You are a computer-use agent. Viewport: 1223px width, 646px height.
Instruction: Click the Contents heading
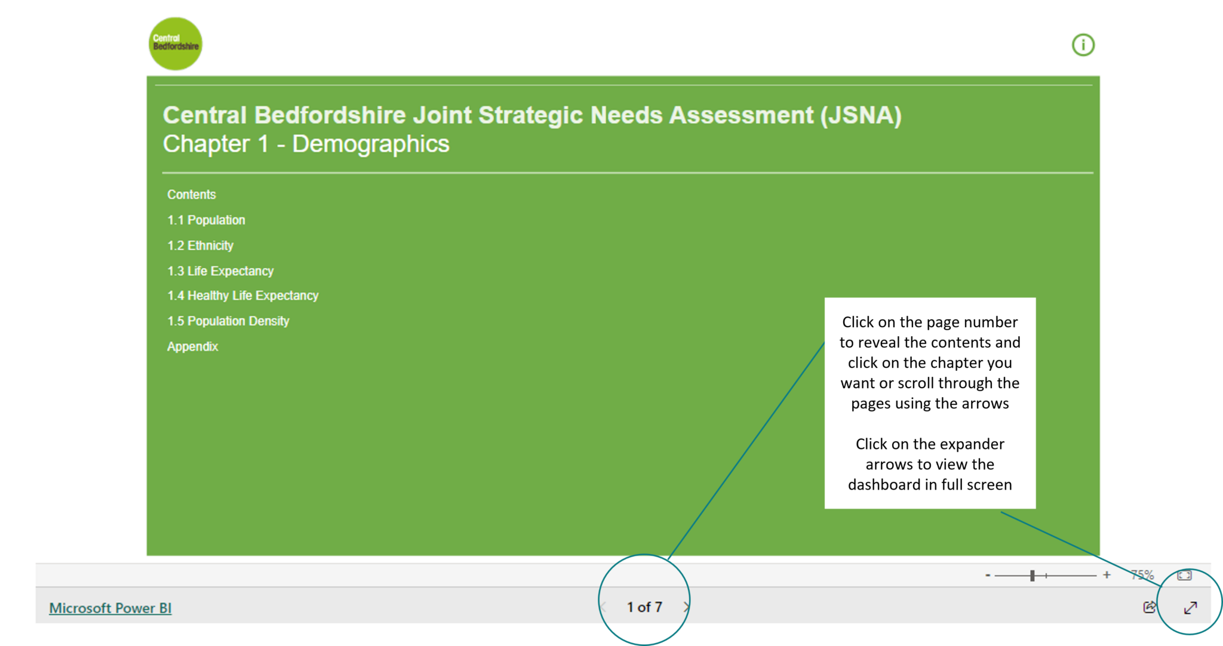191,194
